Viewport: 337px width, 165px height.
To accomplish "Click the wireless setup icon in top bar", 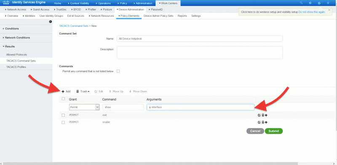I will click(319, 3).
